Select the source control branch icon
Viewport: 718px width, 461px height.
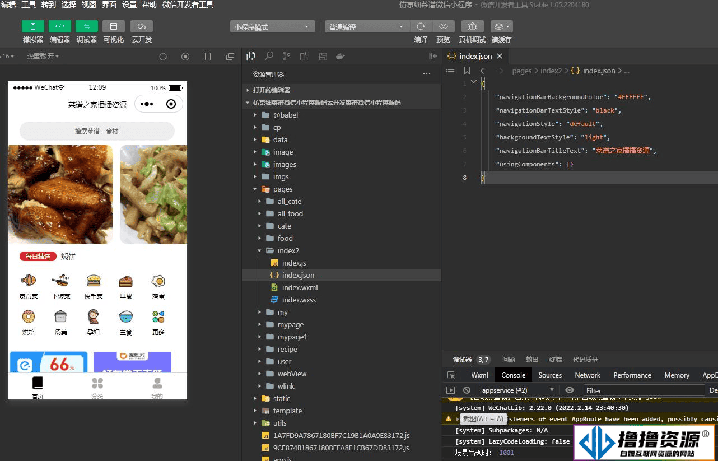tap(287, 56)
